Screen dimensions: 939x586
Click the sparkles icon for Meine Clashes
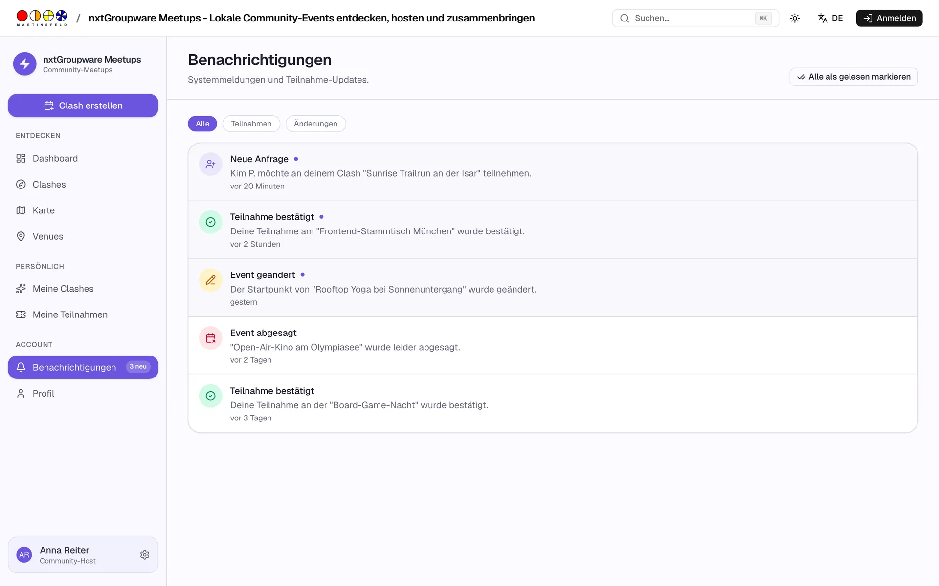click(x=21, y=289)
